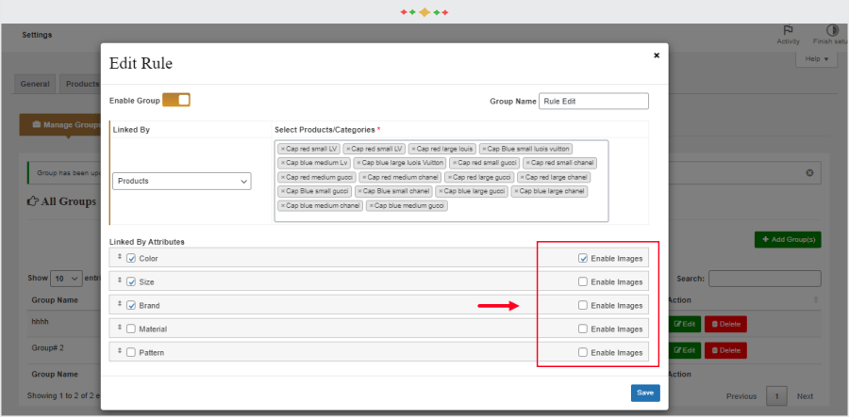Edit the hhhh group

(x=685, y=324)
